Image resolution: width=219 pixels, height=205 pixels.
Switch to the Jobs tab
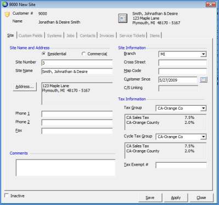[70, 36]
